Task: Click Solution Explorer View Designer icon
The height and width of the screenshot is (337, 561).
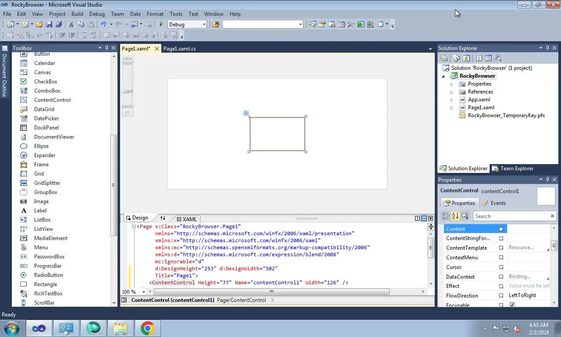Action: (488, 58)
